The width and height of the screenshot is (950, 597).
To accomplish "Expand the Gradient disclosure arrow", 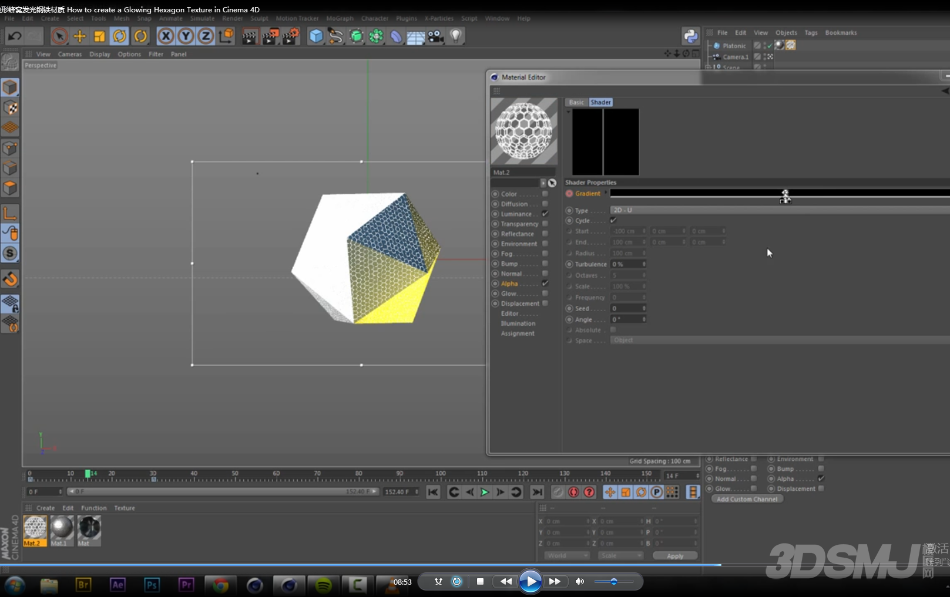I will pyautogui.click(x=606, y=193).
